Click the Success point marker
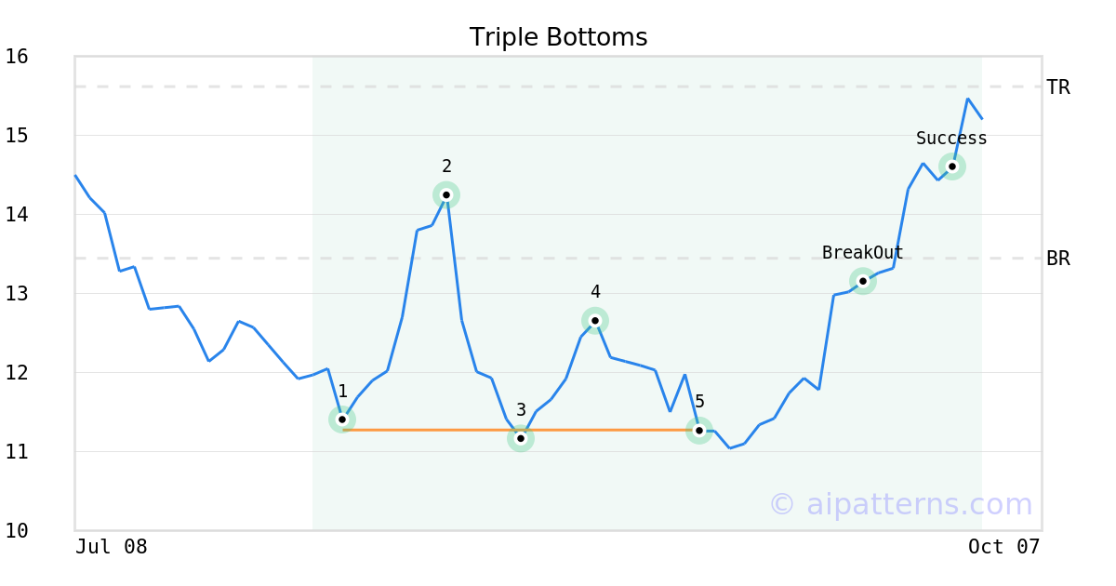1116x586 pixels. tap(952, 166)
